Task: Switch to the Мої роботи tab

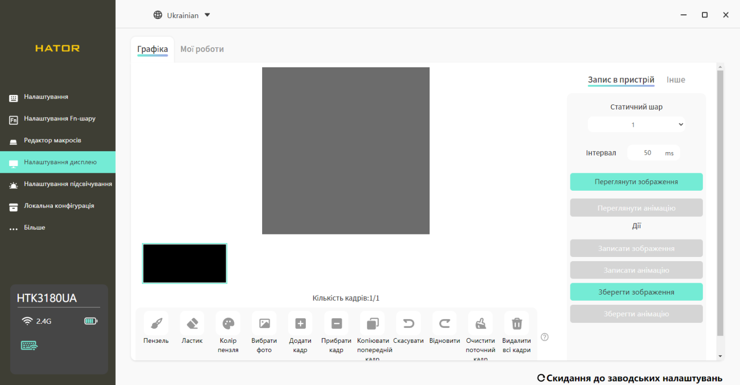Action: [202, 49]
